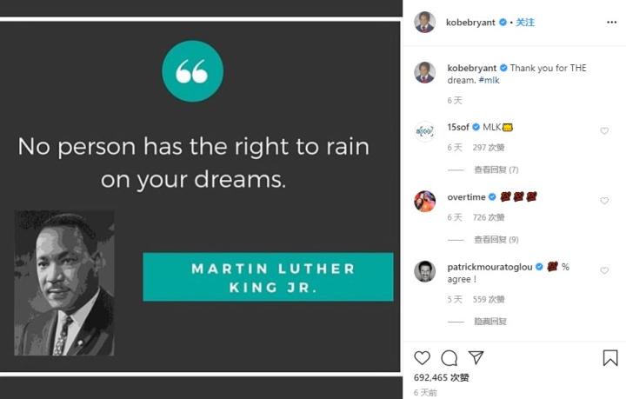Screen dimensions: 626x399
Task: Like the post with the heart icon
Action: point(422,357)
